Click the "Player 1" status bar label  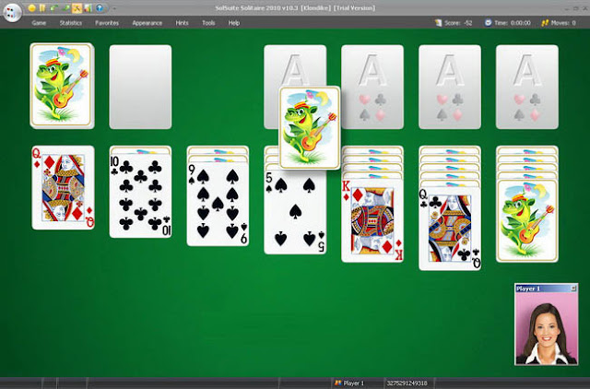[x=354, y=383]
